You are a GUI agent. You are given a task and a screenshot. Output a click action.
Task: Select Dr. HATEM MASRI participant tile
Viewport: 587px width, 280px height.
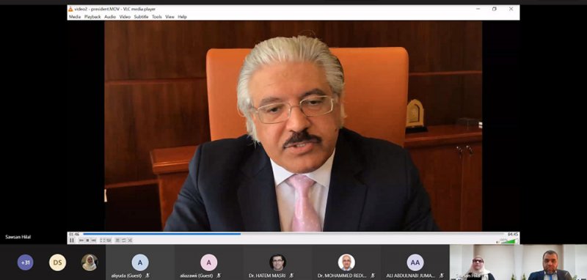point(277,262)
